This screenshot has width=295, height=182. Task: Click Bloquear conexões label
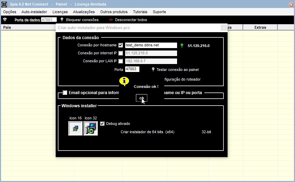tap(82, 20)
